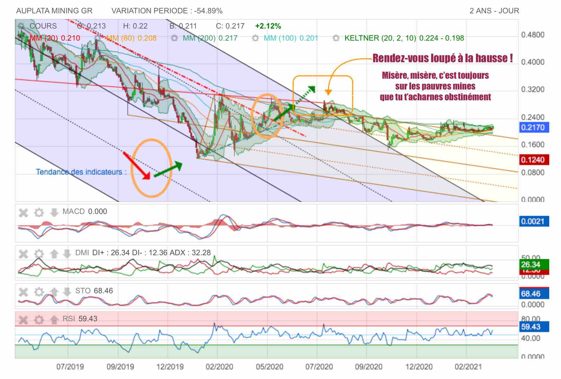561x379 pixels.
Task: Open the DMI settings gear
Action: 39,254
